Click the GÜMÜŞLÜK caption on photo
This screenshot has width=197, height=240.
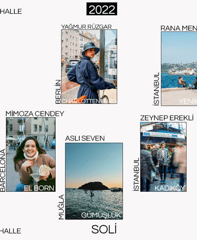[x=101, y=215]
